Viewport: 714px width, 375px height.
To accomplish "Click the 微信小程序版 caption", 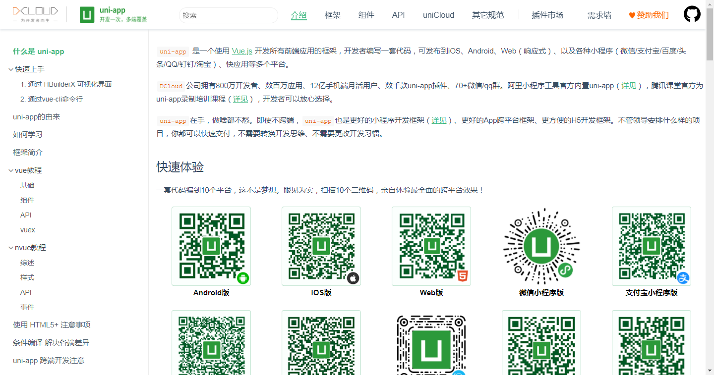I will (541, 293).
